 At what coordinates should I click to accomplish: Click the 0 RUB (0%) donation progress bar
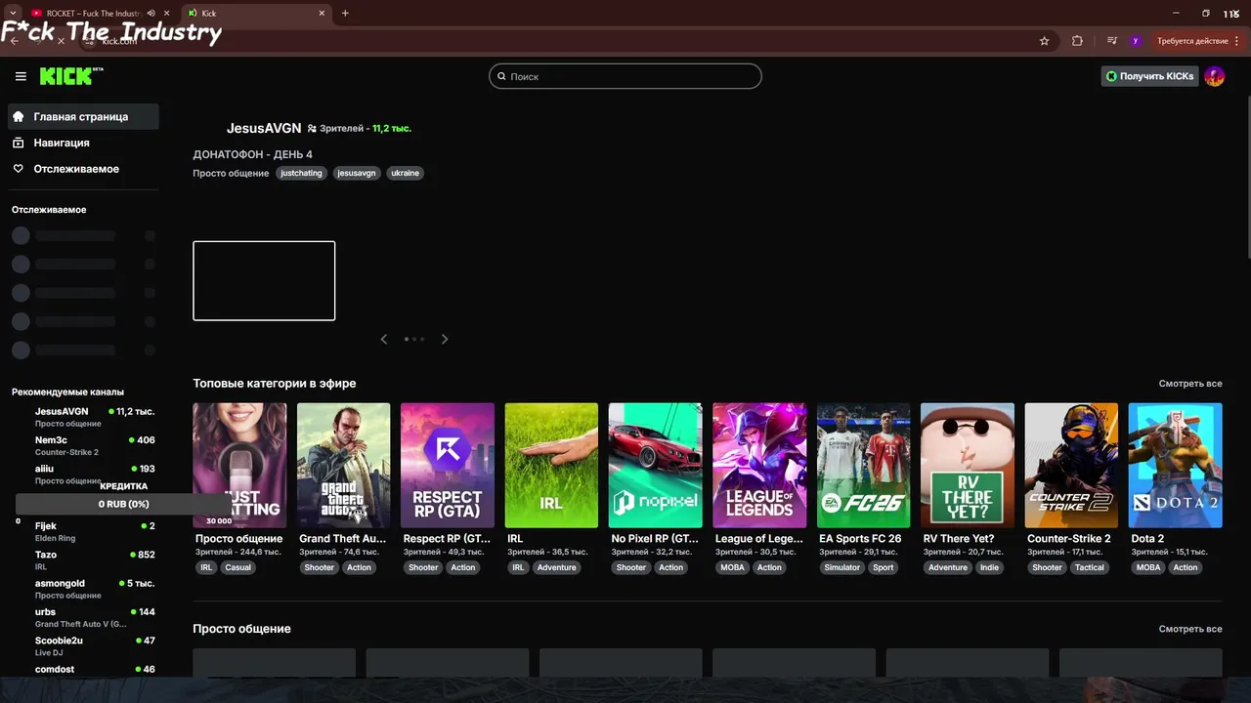tap(123, 504)
